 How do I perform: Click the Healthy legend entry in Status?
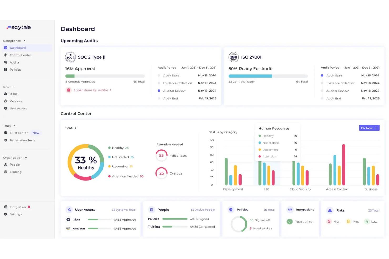[118, 148]
